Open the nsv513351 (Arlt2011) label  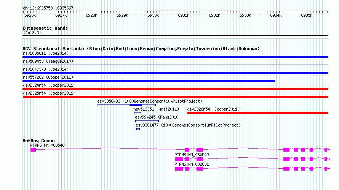(156, 109)
